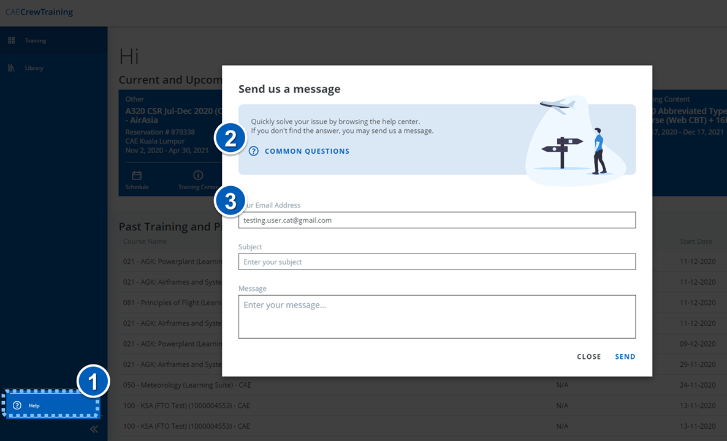The height and width of the screenshot is (441, 727).
Task: Click the 09-12-2020 start date cell
Action: 698,344
